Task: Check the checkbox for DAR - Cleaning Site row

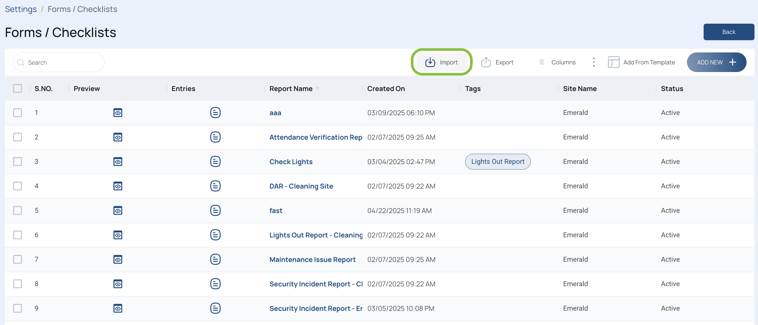Action: point(18,186)
